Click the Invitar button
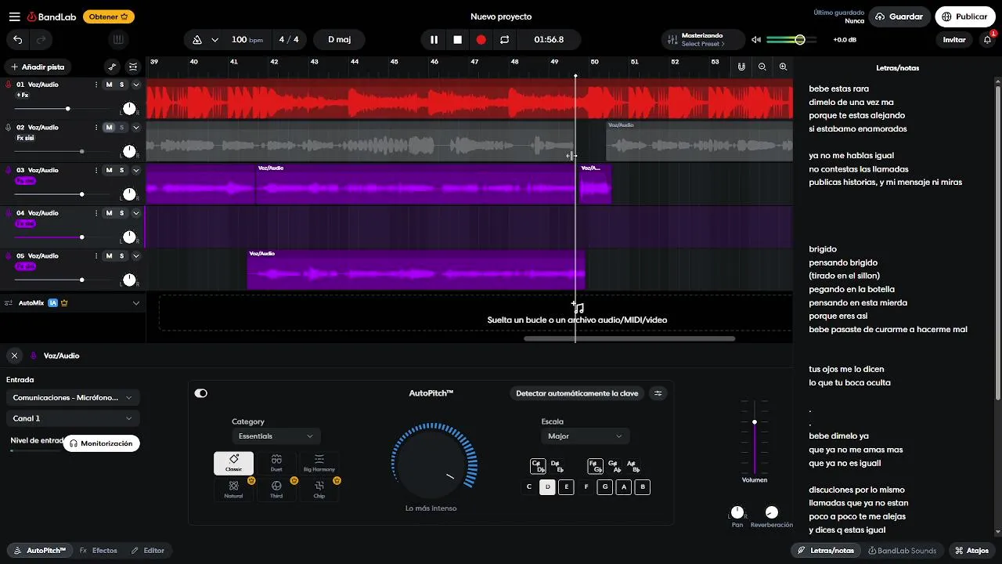The image size is (1002, 564). [x=954, y=39]
